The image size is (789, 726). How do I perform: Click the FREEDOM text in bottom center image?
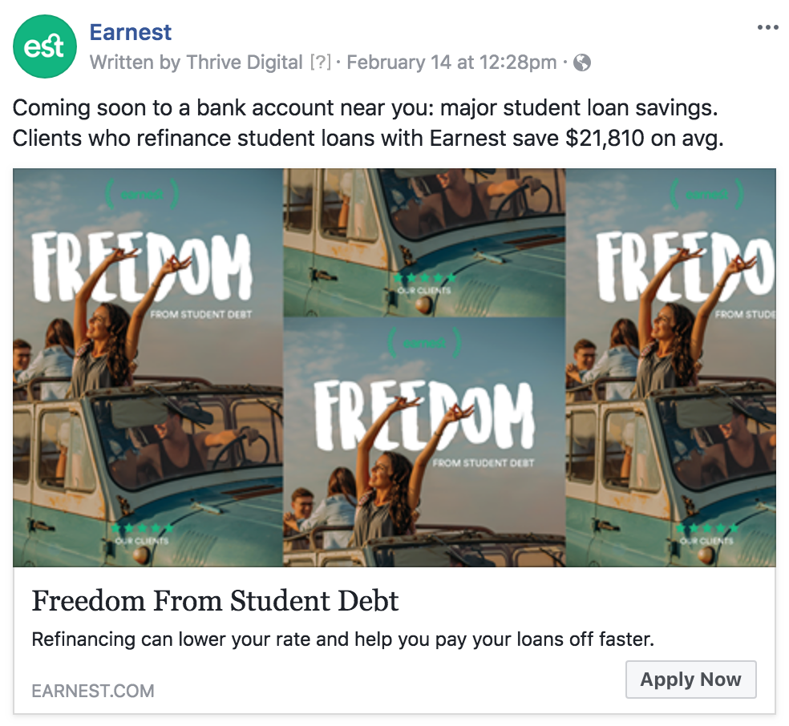tap(423, 414)
